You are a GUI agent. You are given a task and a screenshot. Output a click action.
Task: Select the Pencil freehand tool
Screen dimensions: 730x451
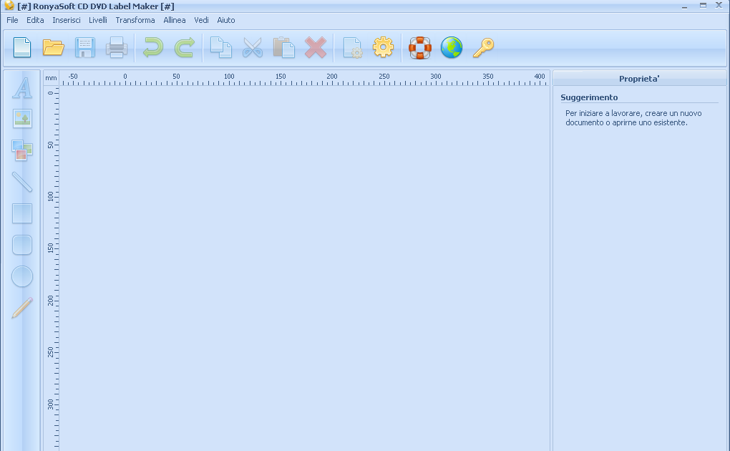click(22, 308)
